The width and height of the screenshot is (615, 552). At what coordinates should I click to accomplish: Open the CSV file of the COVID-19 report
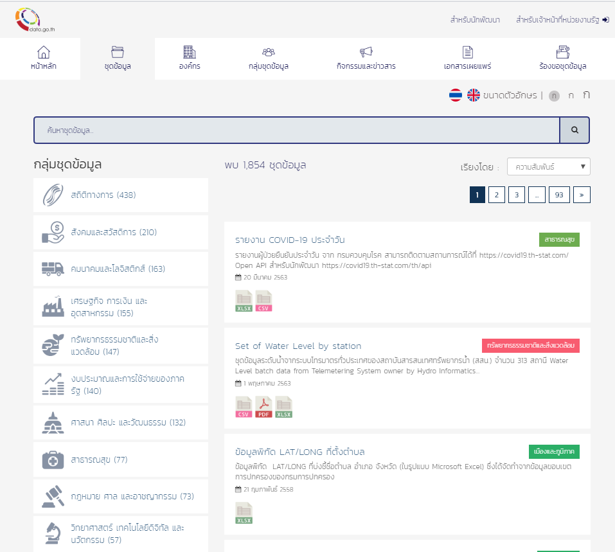(263, 301)
